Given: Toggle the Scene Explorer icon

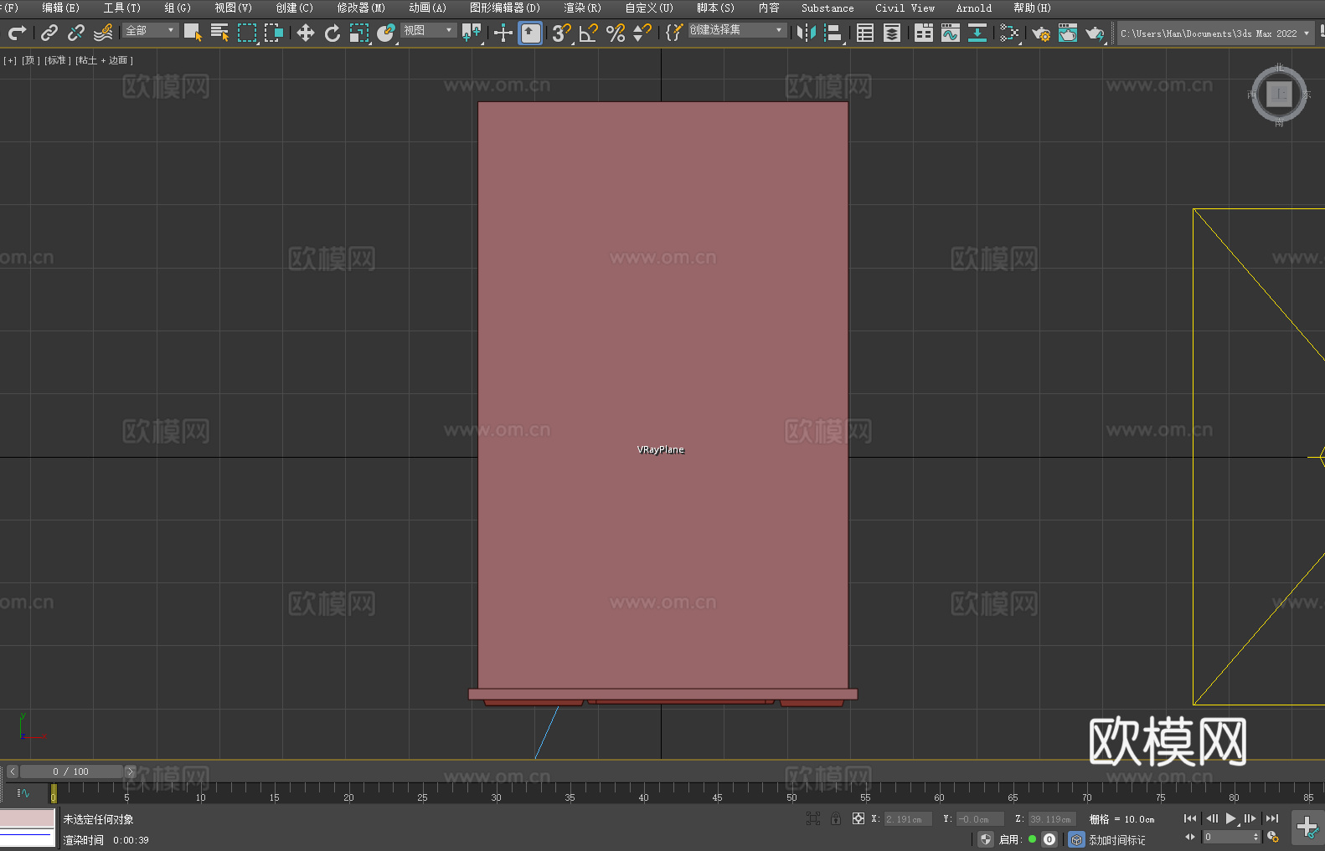Looking at the screenshot, I should point(865,33).
